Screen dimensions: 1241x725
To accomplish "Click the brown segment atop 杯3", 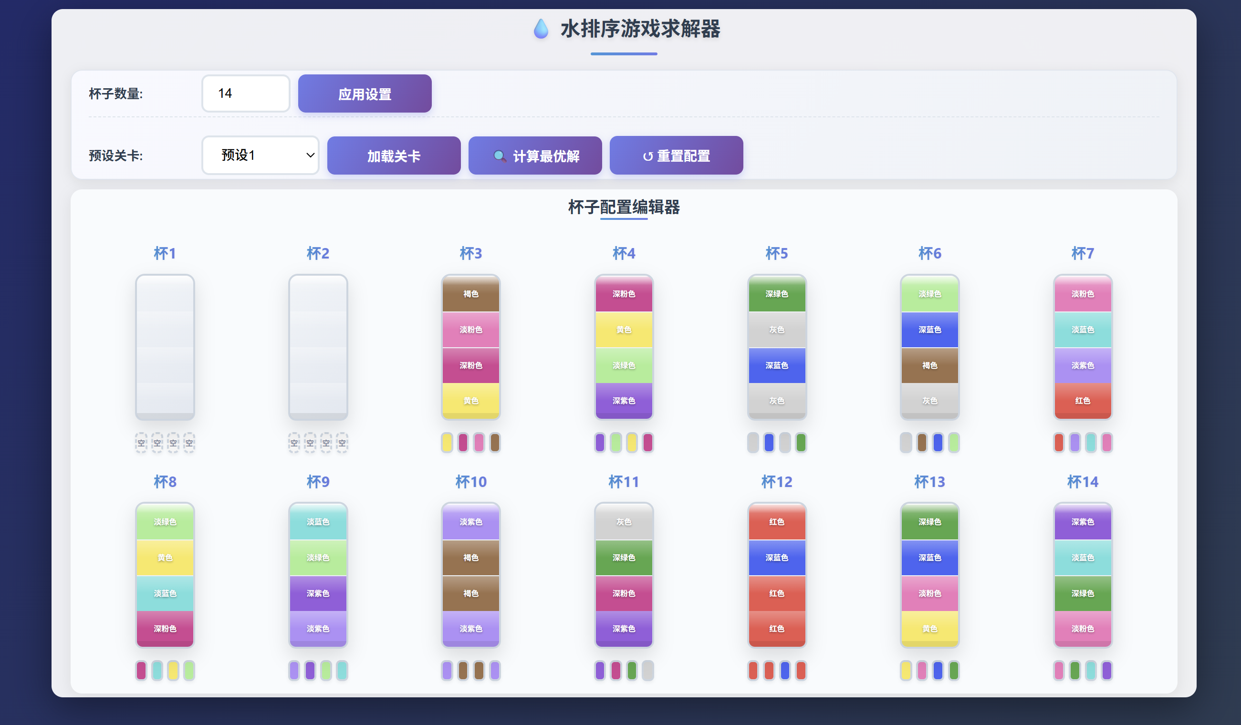I will 470,294.
